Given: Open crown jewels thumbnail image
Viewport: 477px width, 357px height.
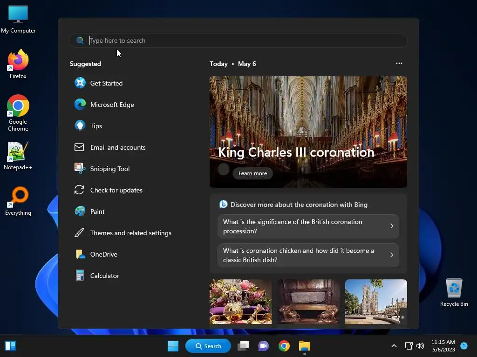Looking at the screenshot, I should 240,301.
